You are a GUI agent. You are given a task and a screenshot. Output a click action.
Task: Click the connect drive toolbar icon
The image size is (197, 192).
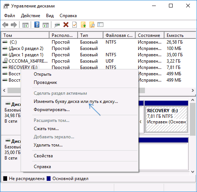[x=57, y=25]
